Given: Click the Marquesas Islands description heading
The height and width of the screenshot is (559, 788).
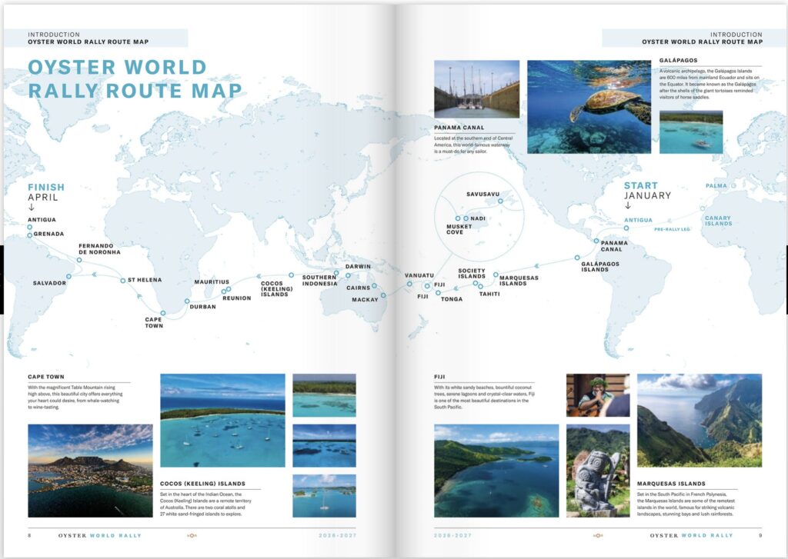Looking at the screenshot, I should [671, 484].
